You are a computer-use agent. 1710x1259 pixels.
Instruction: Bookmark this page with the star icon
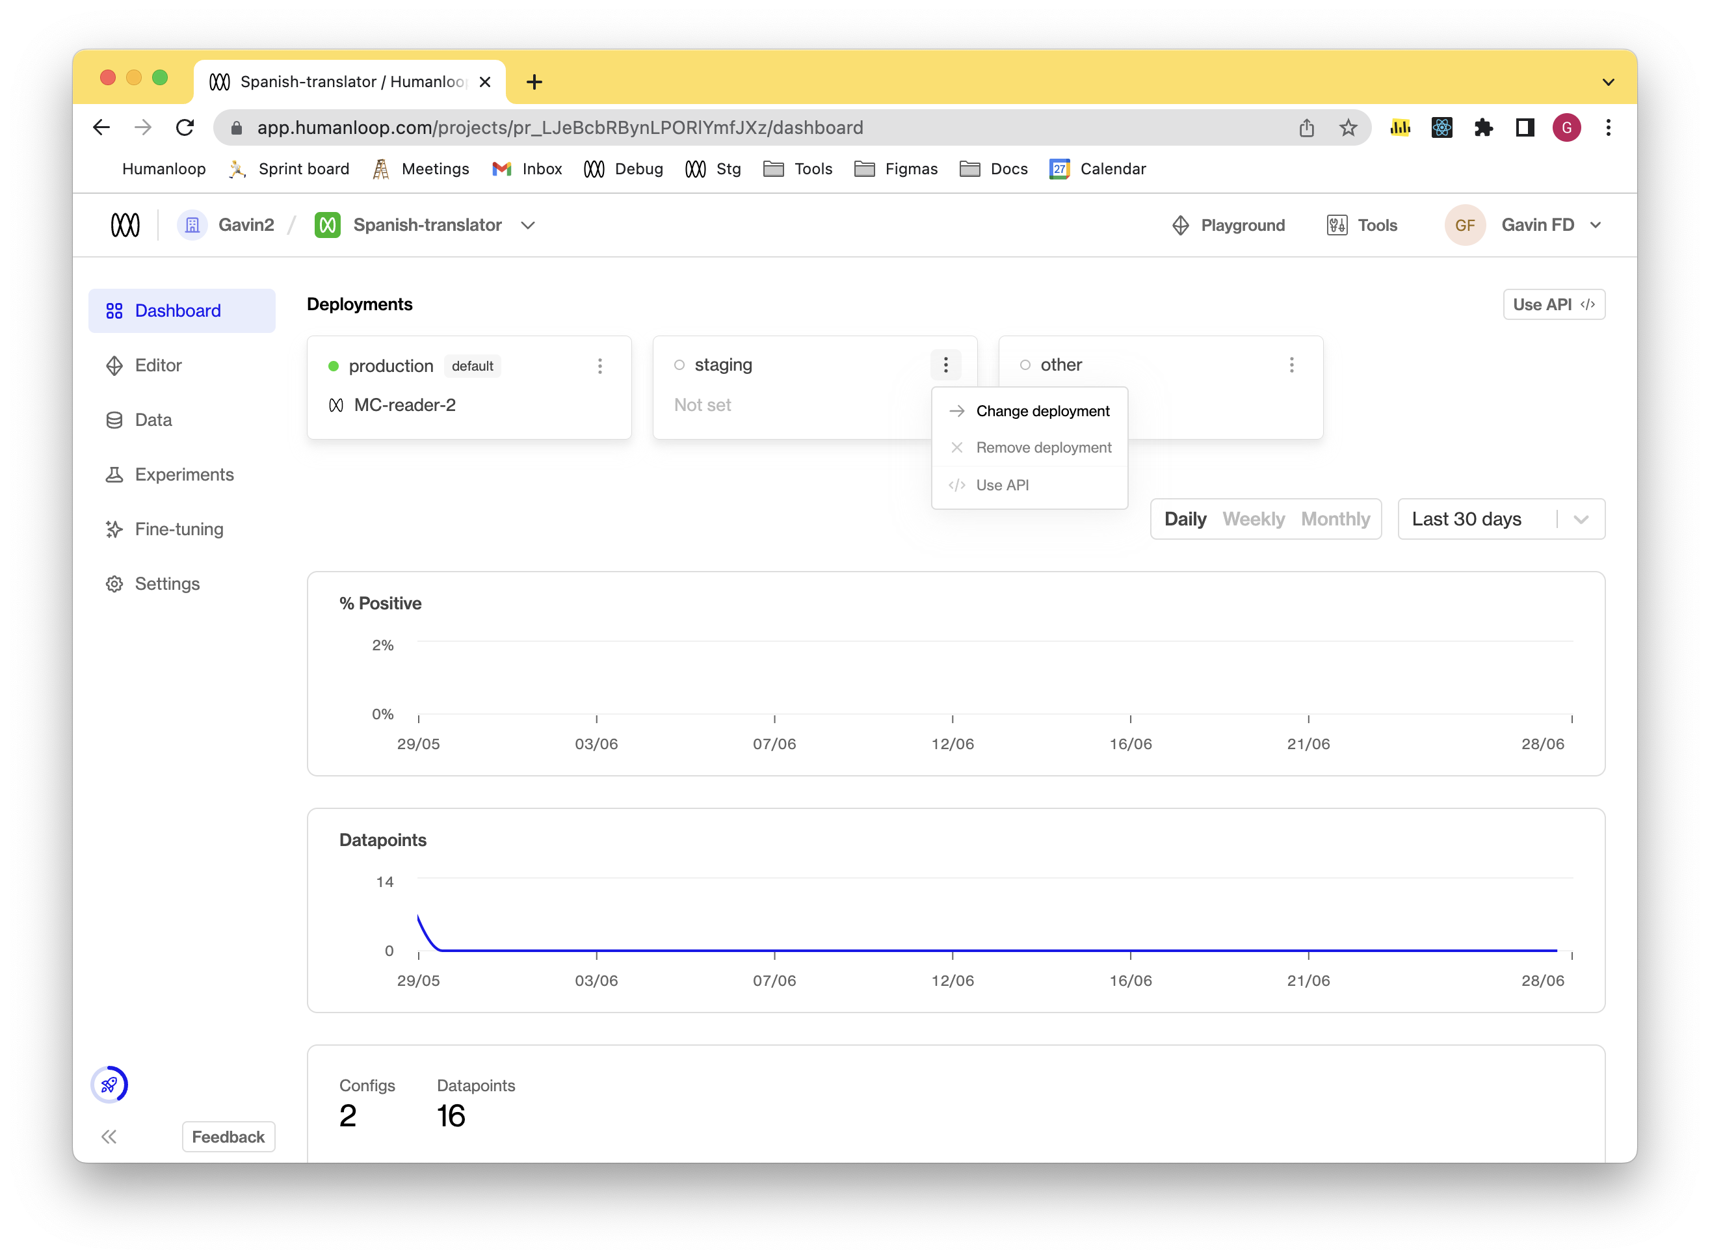point(1347,127)
